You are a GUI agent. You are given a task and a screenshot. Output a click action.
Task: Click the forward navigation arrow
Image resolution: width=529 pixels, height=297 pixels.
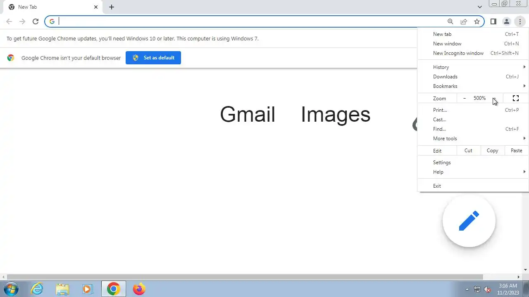pyautogui.click(x=22, y=21)
